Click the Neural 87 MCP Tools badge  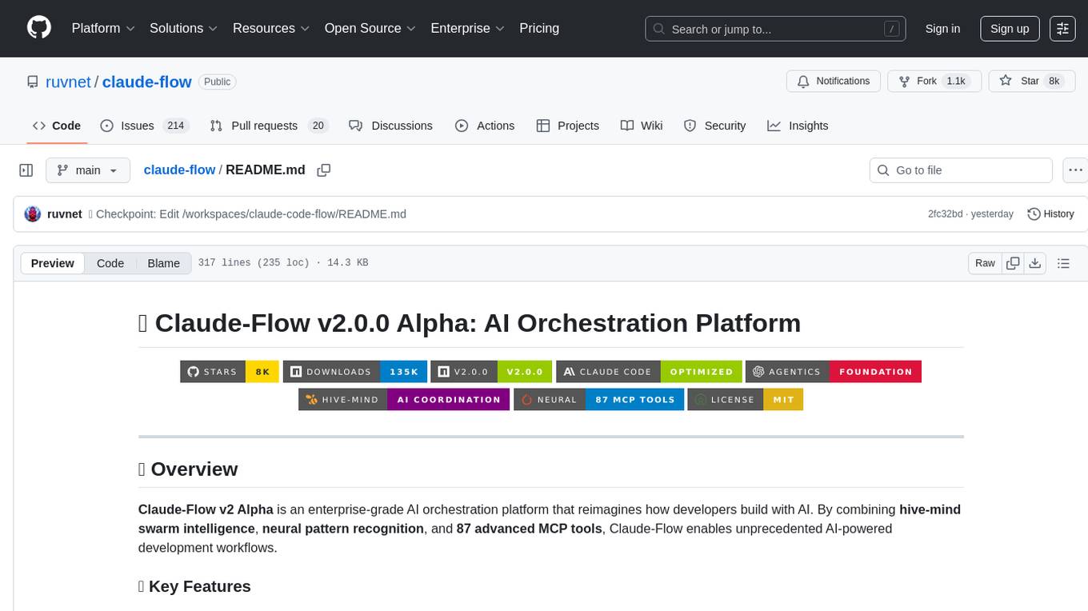point(598,399)
